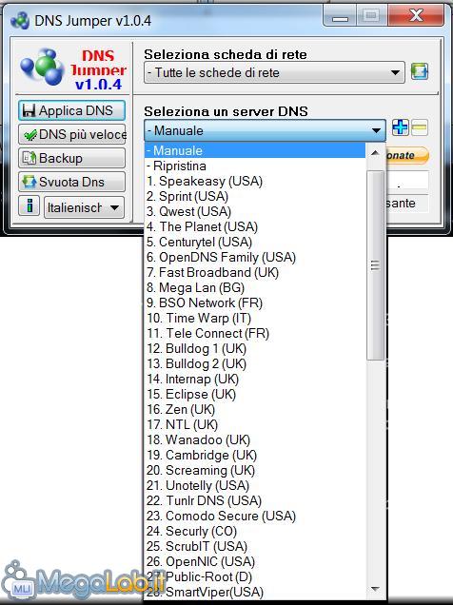
Task: Open the Backup button
Action: pos(71,158)
